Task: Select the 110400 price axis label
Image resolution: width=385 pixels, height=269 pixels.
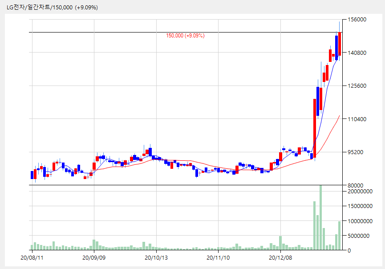Action: click(x=357, y=119)
